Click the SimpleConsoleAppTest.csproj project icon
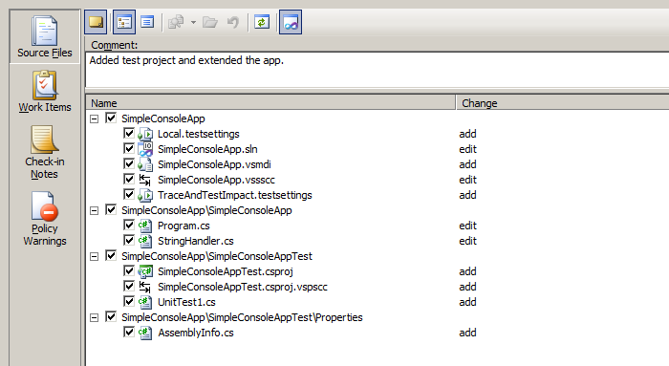The image size is (669, 366). tap(145, 271)
